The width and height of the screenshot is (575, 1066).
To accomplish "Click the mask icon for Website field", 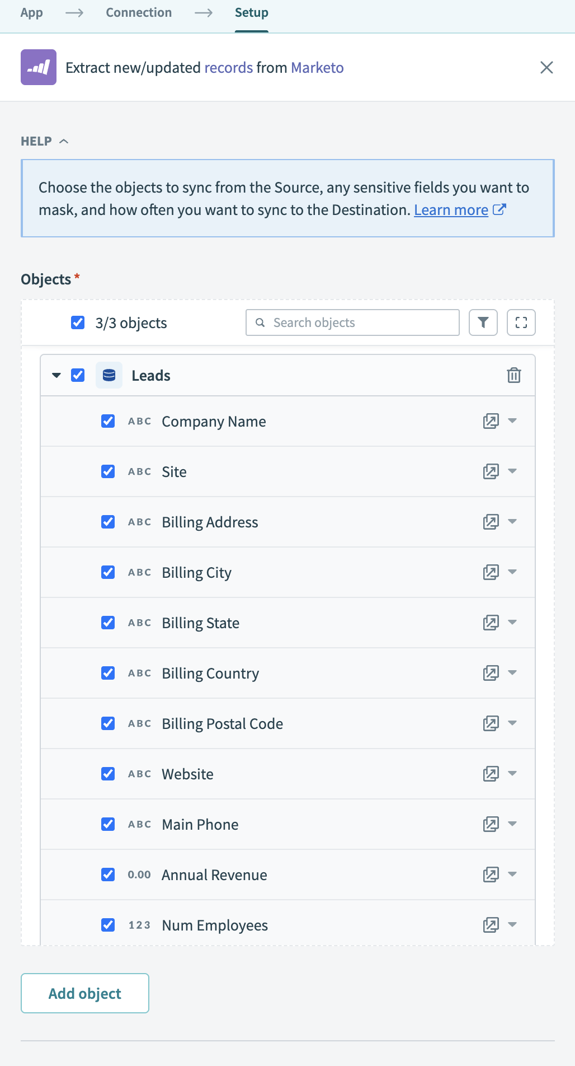I will pos(491,774).
